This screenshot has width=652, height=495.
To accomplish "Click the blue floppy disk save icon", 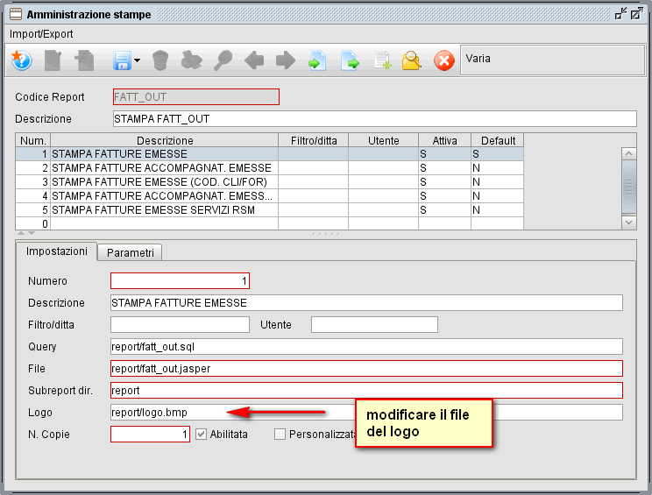I will click(x=122, y=60).
